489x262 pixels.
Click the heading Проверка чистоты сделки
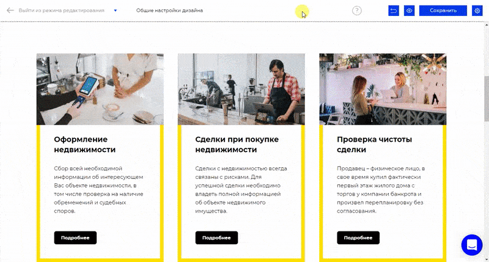click(374, 144)
